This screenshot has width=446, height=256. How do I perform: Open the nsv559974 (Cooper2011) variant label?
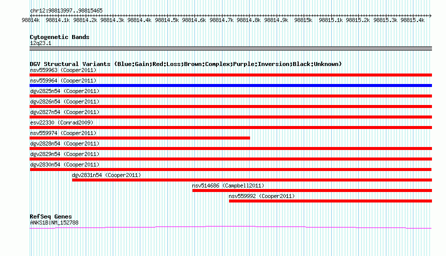tap(63, 133)
